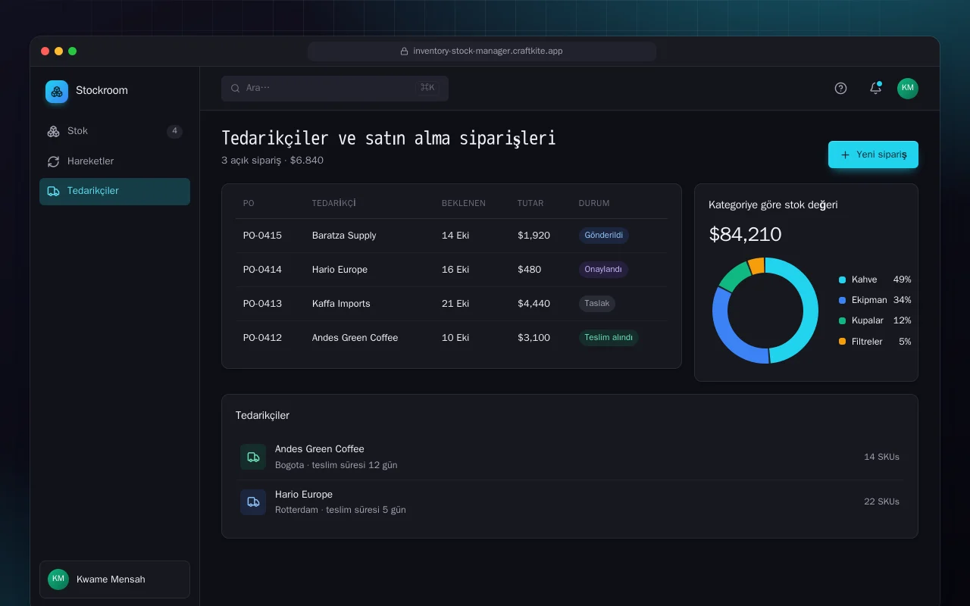Screen dimensions: 970x606
Task: Click Baratza Supply in the orders table
Action: (344, 236)
